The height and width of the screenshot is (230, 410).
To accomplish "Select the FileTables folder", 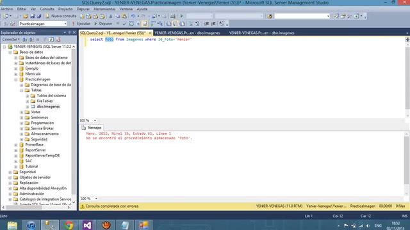I will click(44, 101).
